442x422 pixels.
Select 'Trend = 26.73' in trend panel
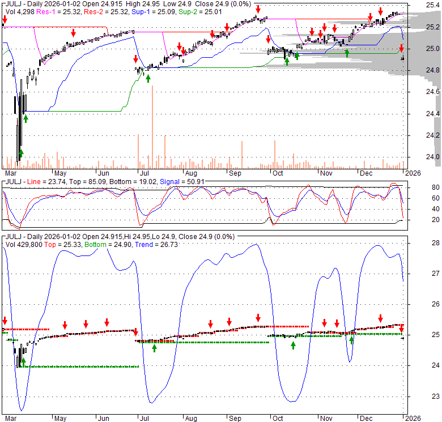[x=156, y=245]
